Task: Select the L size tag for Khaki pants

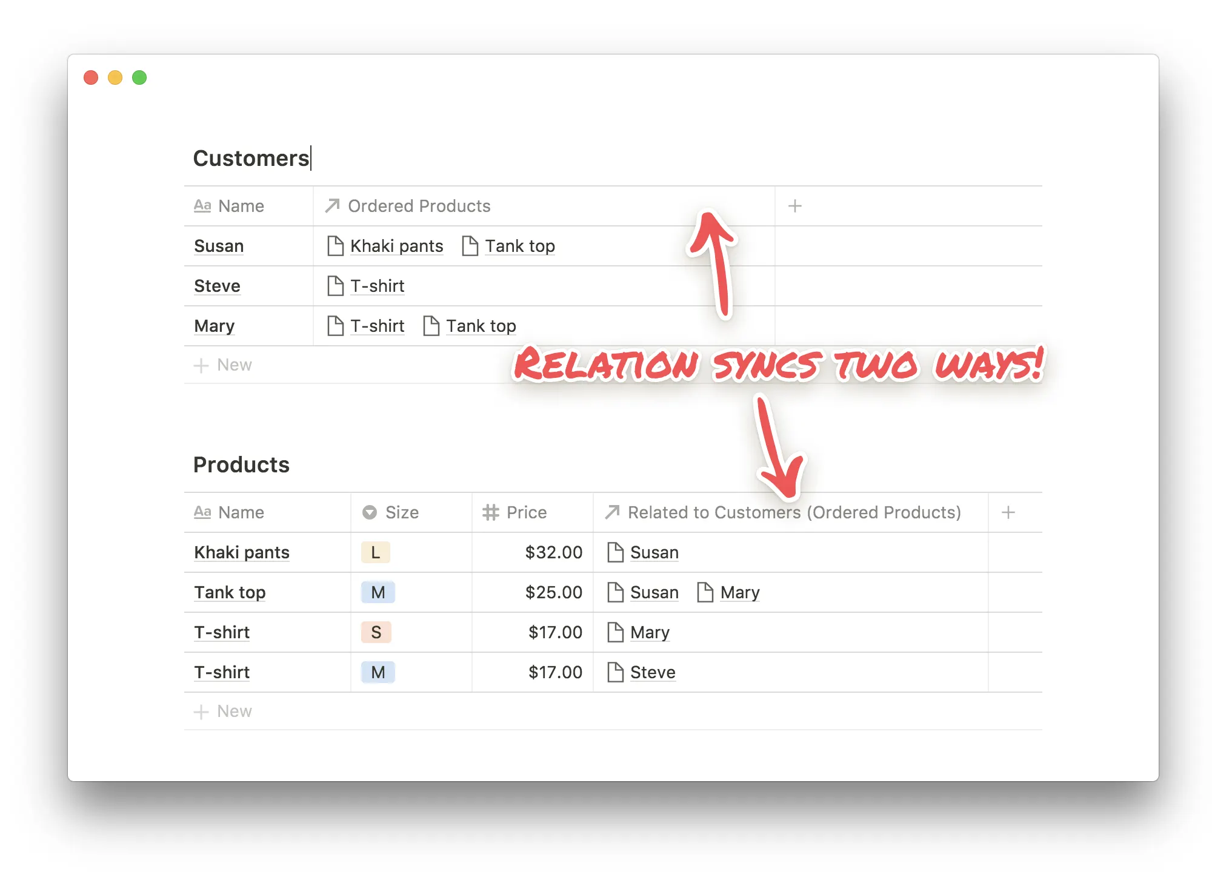Action: pos(375,553)
